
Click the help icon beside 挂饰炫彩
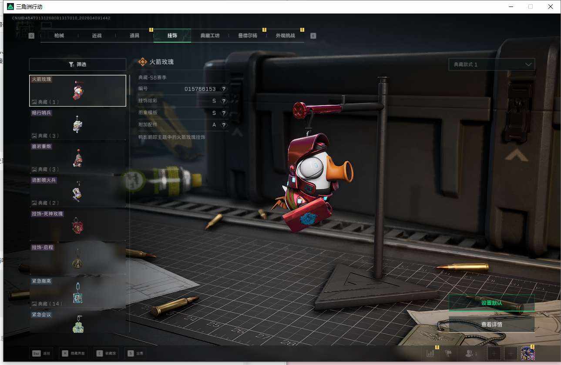[224, 101]
